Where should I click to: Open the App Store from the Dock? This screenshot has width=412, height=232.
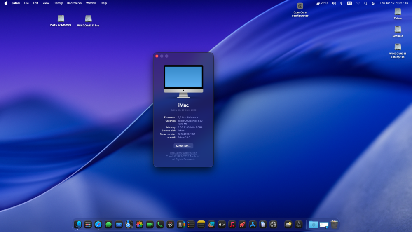[x=253, y=225]
